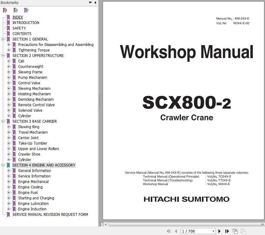This screenshot has height=235, width=265.
Task: Select the Derricking Mechanism bookmark
Action: 36,100
